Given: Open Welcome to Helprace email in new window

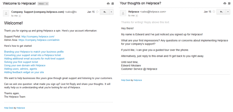Looking at the screenshot, I should point(113,4).
